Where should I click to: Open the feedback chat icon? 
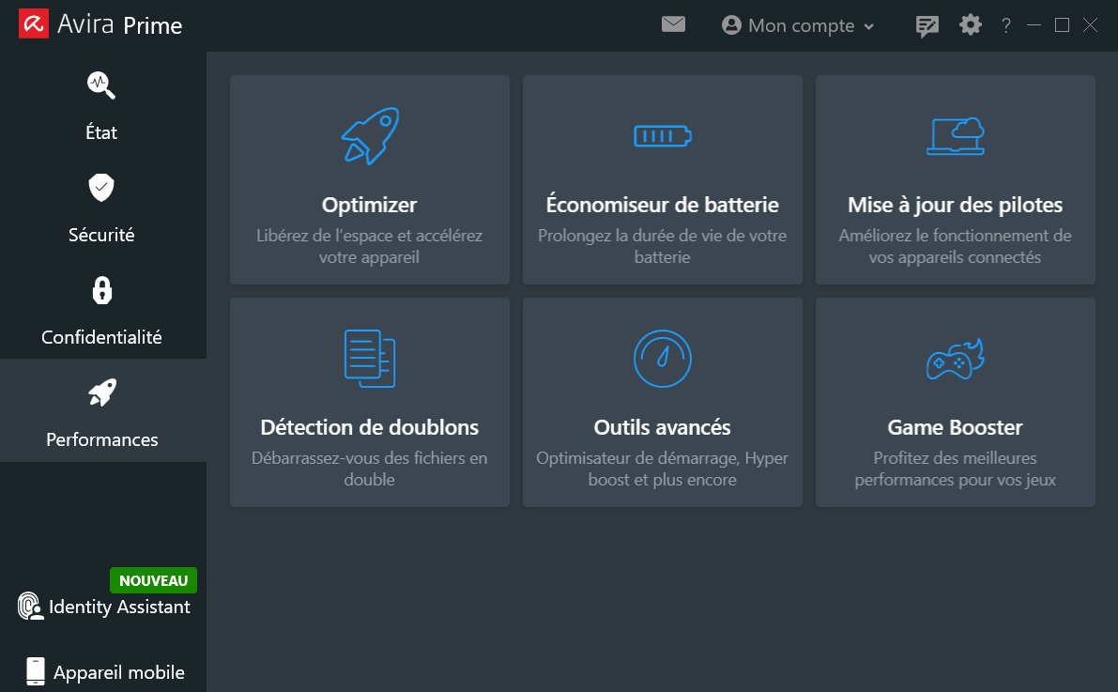coord(927,25)
